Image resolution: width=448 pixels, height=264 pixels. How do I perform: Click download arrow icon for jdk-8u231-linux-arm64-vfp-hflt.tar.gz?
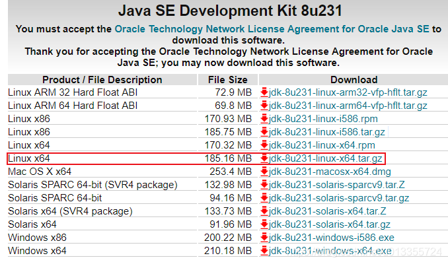[x=264, y=106]
